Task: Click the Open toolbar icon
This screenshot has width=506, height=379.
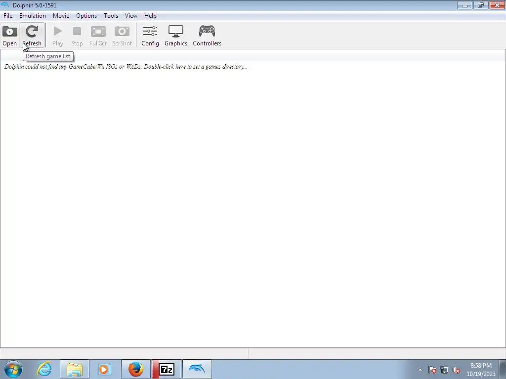Action: click(10, 36)
